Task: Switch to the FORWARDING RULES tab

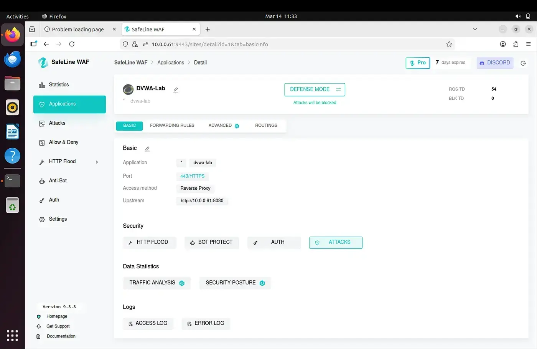Action: [172, 126]
